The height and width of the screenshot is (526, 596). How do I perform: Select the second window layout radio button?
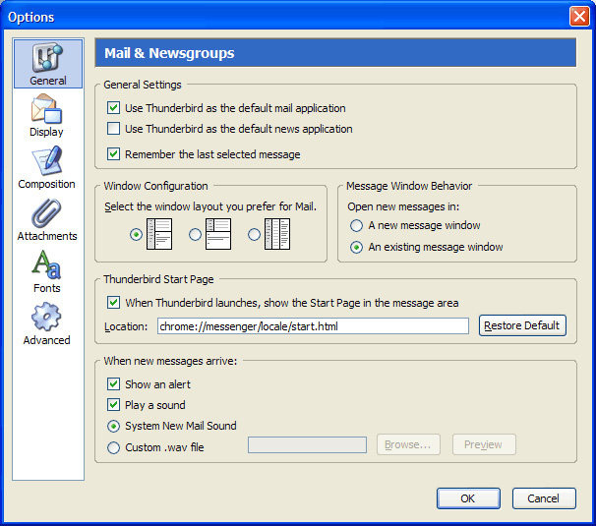[195, 235]
